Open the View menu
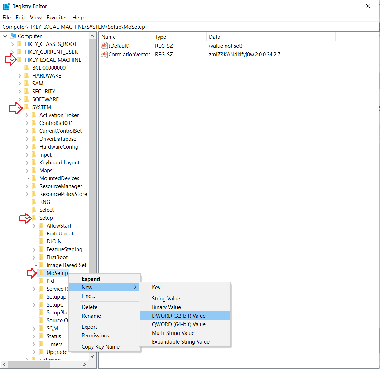This screenshot has width=380, height=369. 35,18
